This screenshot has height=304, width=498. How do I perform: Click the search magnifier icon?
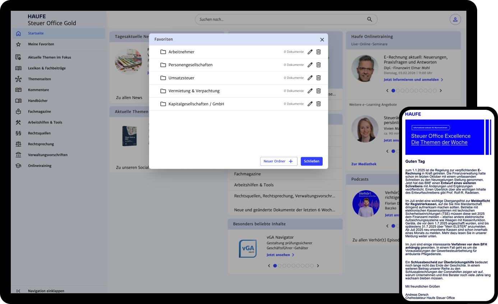point(370,19)
